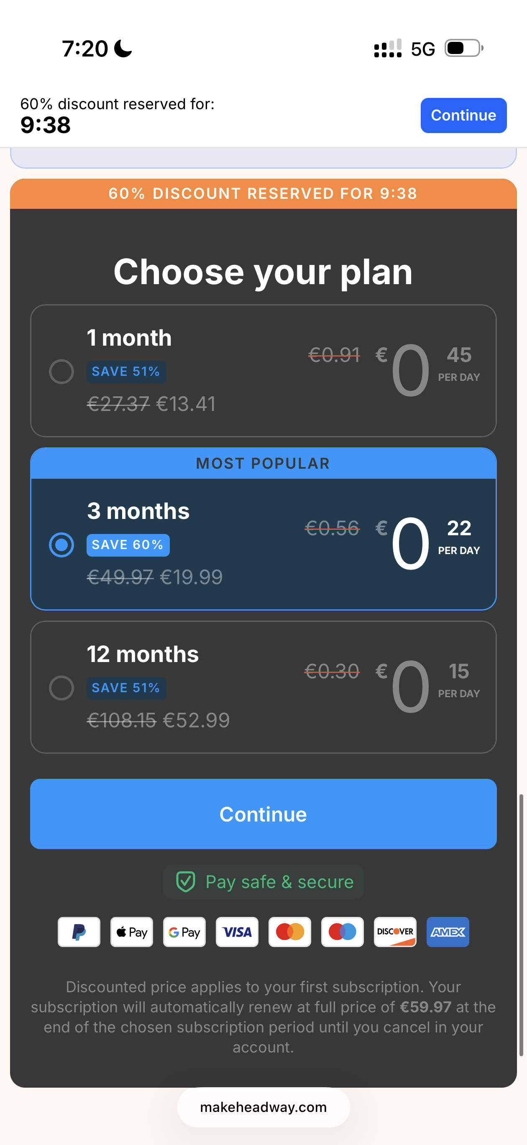This screenshot has height=1145, width=527.
Task: Tap the orange 60% discount reserved banner
Action: point(263,193)
